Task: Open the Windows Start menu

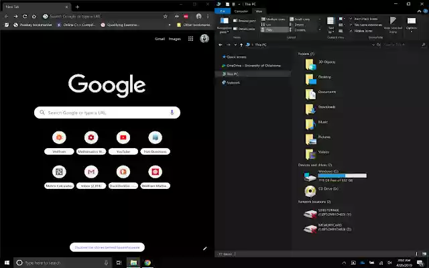Action: click(x=7, y=263)
